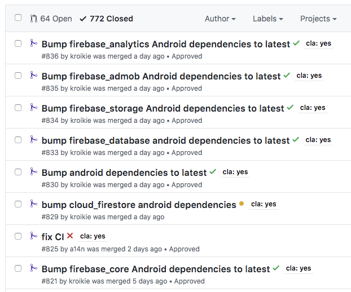351x292 pixels.
Task: Open Bump firebase_analytics Android dependencies PR
Action: point(166,44)
